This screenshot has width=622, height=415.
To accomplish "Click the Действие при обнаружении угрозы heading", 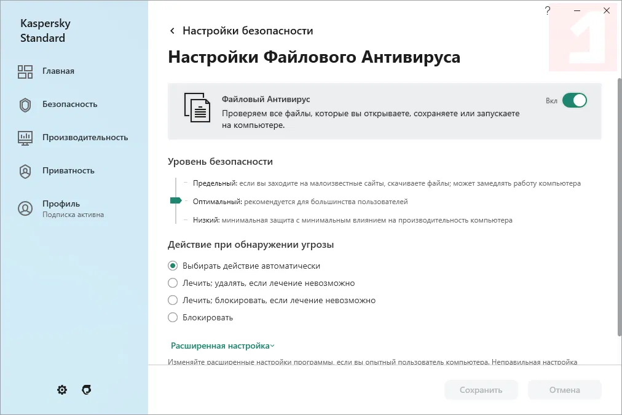I will [x=251, y=245].
